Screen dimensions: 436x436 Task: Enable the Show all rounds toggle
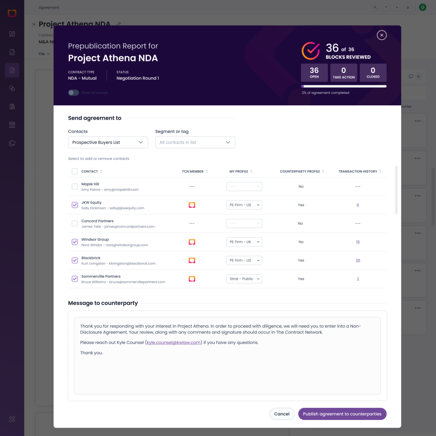coord(73,93)
